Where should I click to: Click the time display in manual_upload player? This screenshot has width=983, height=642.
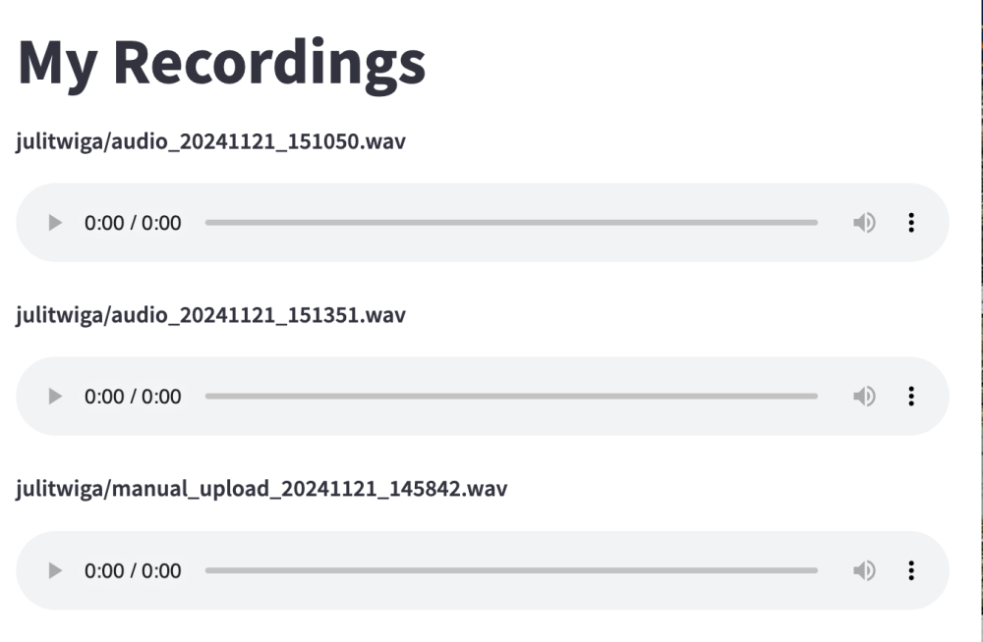(133, 570)
